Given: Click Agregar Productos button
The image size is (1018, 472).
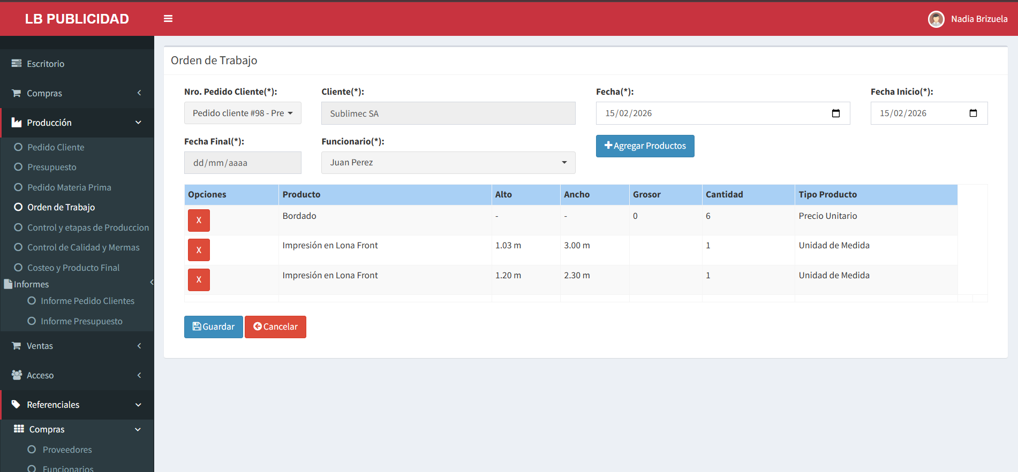Looking at the screenshot, I should point(645,146).
